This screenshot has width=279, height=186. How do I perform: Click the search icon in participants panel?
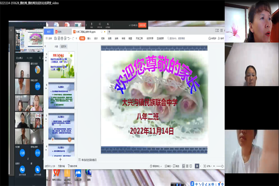(x=40, y=58)
